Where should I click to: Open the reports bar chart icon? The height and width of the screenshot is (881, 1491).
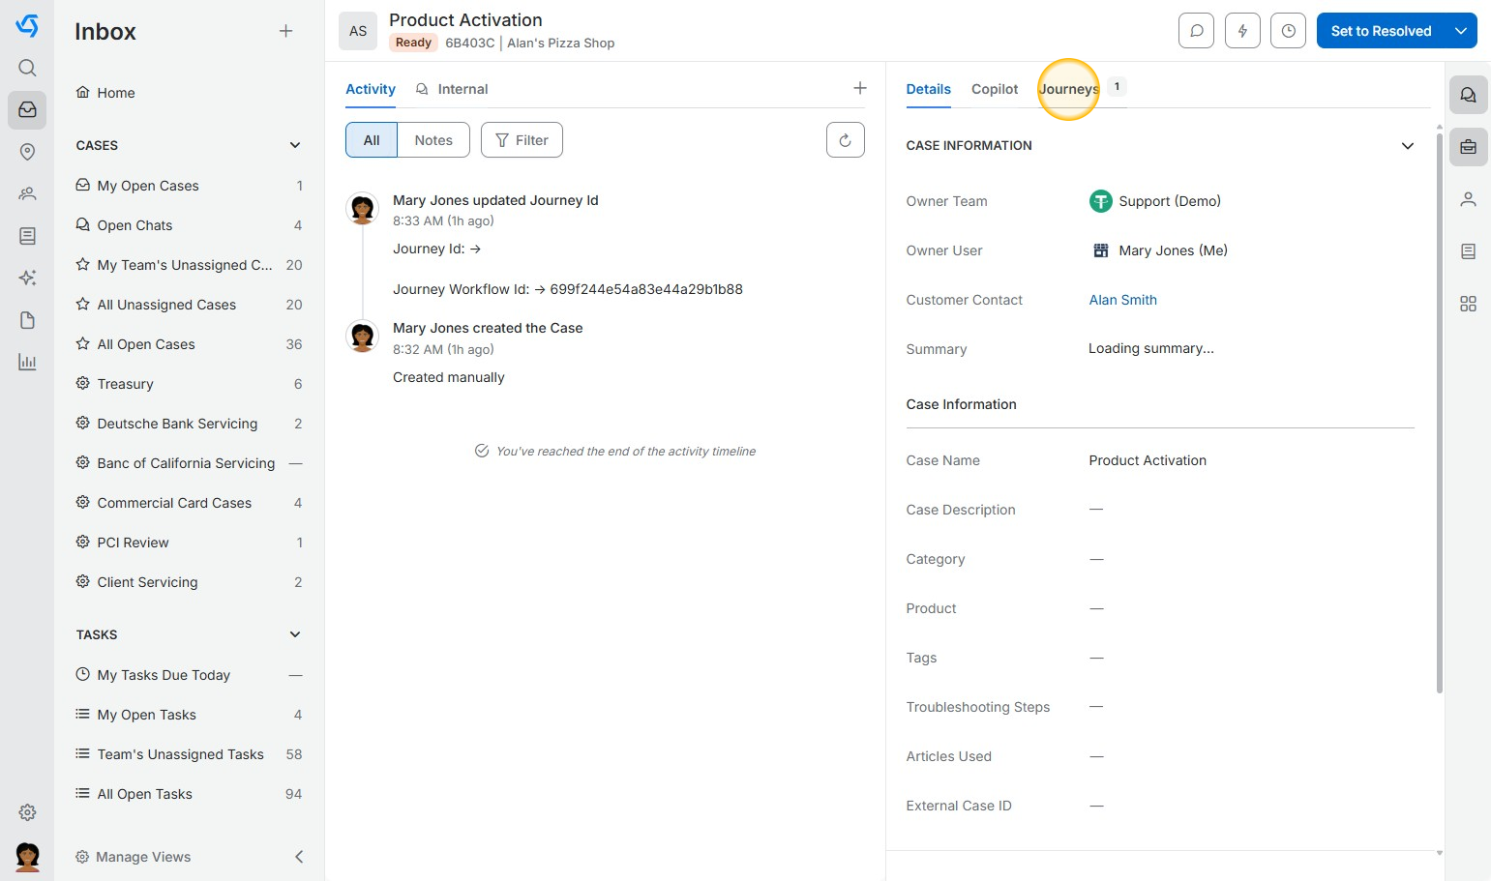coord(27,363)
